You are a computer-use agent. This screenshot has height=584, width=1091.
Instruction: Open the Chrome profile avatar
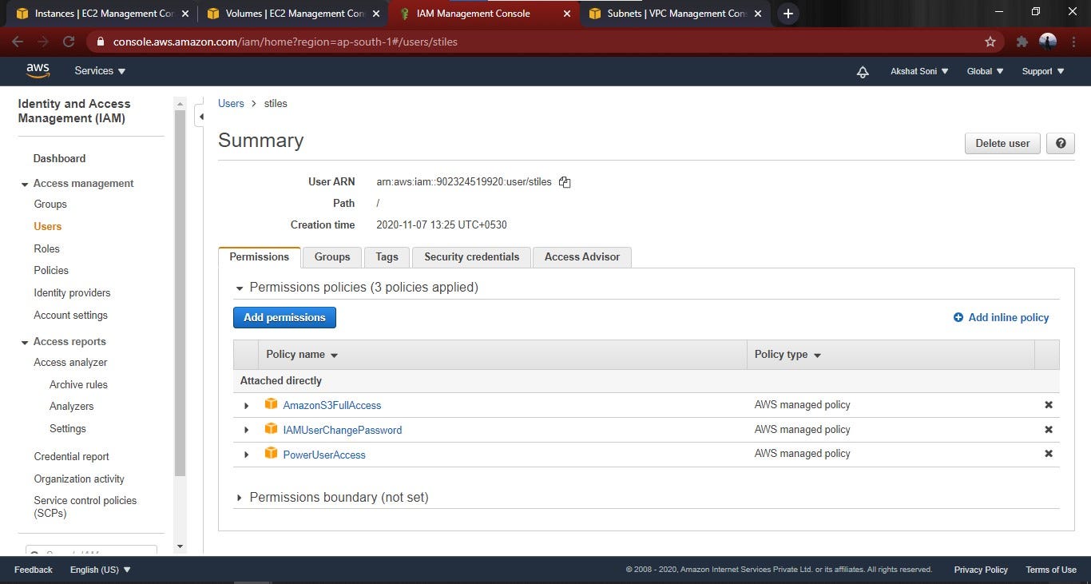pos(1048,42)
